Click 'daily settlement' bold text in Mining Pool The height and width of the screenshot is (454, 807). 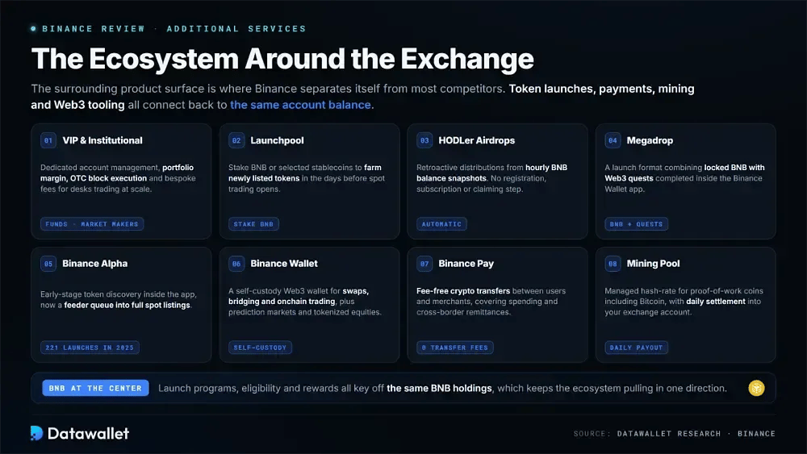tap(715, 302)
